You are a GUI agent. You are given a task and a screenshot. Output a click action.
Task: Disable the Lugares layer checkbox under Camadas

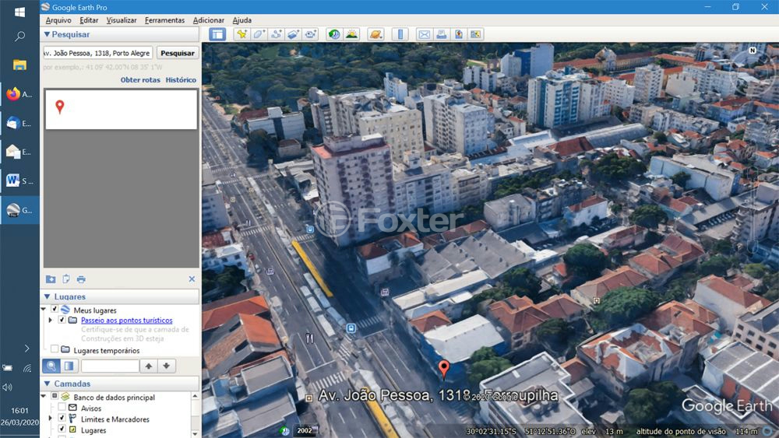[x=62, y=429]
